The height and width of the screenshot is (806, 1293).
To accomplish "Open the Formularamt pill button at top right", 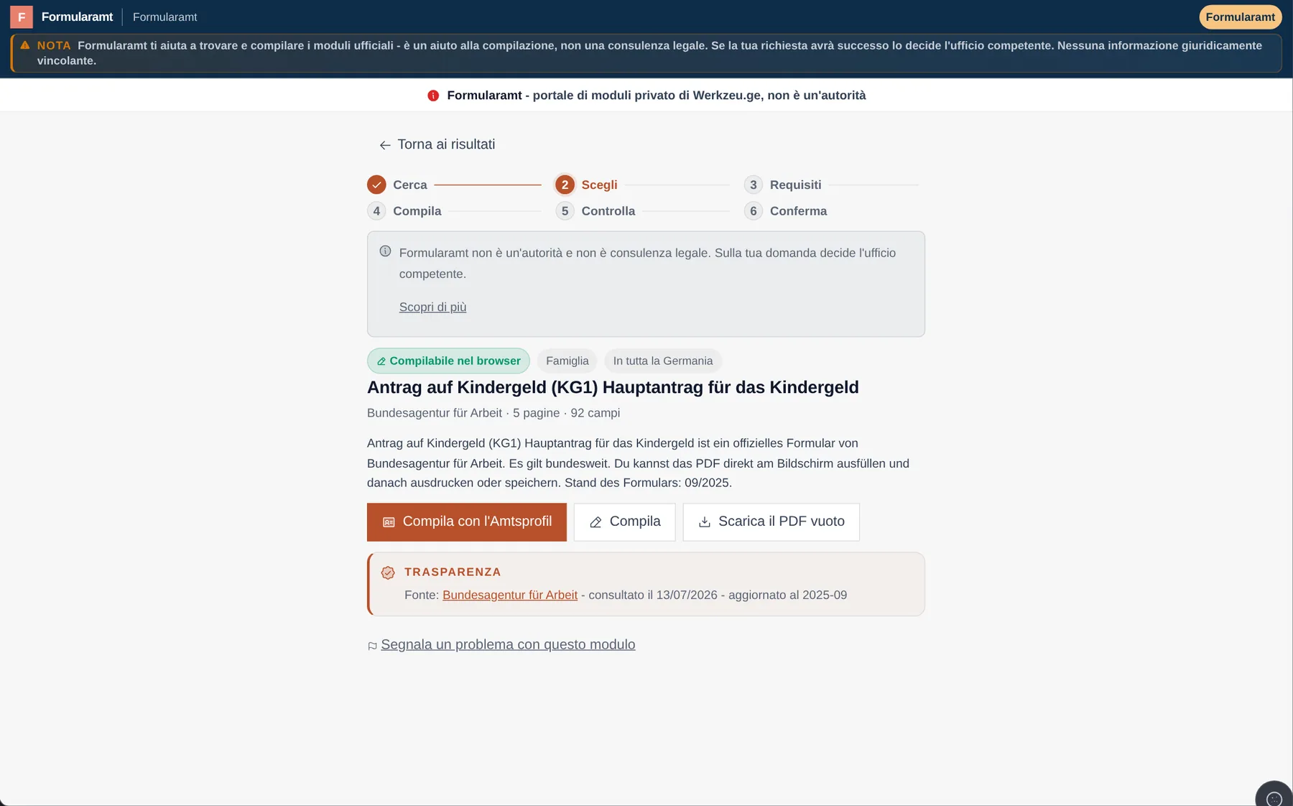I will pyautogui.click(x=1240, y=17).
